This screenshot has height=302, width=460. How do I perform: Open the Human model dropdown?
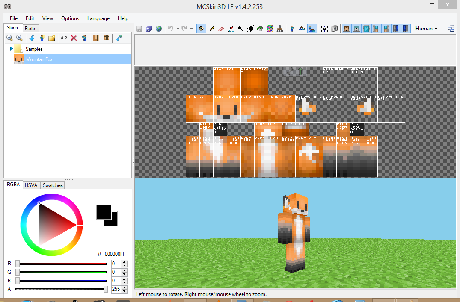(x=427, y=29)
